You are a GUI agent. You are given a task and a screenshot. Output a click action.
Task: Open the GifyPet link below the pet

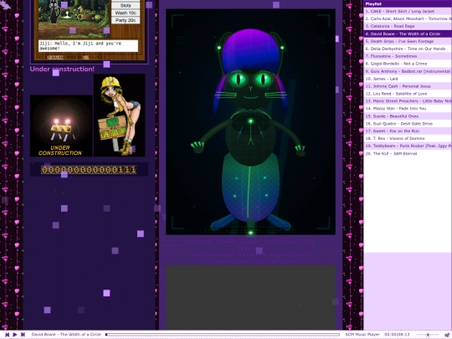[54, 58]
